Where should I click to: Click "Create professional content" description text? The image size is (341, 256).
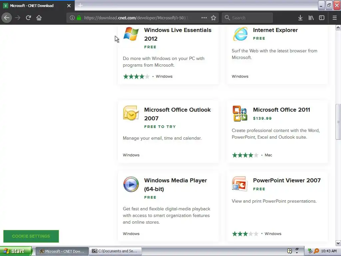(x=276, y=134)
